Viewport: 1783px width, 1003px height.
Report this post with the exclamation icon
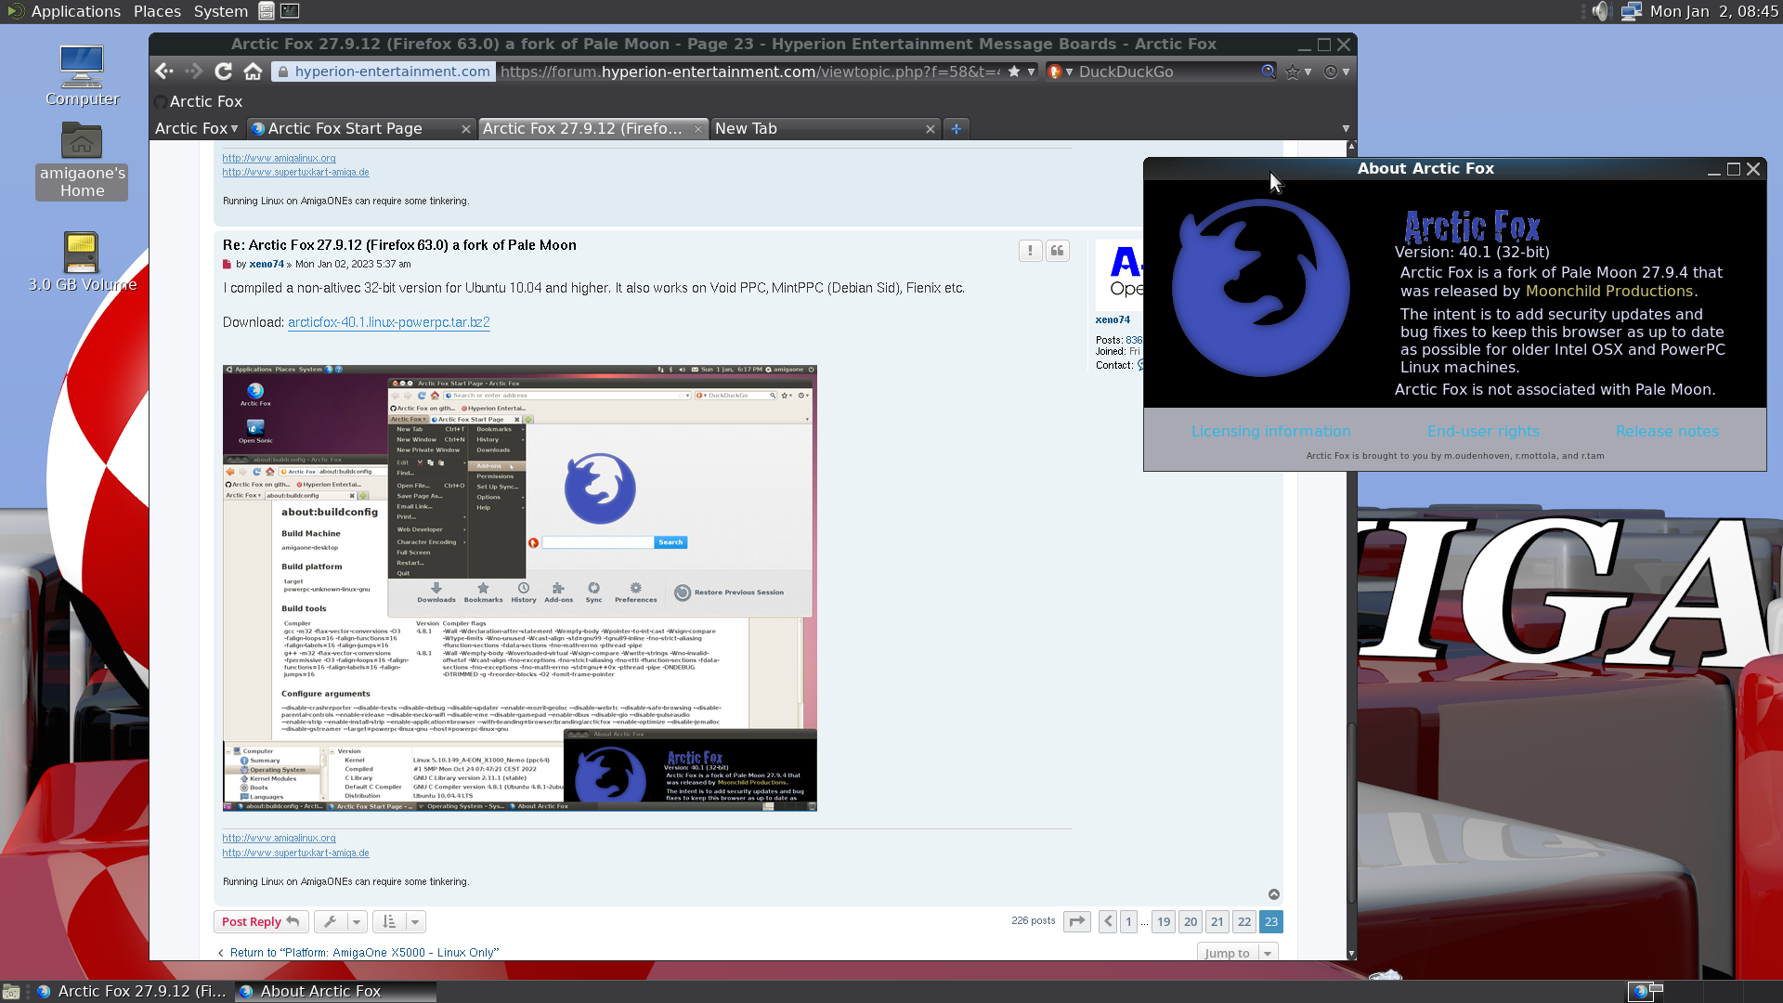click(1030, 251)
